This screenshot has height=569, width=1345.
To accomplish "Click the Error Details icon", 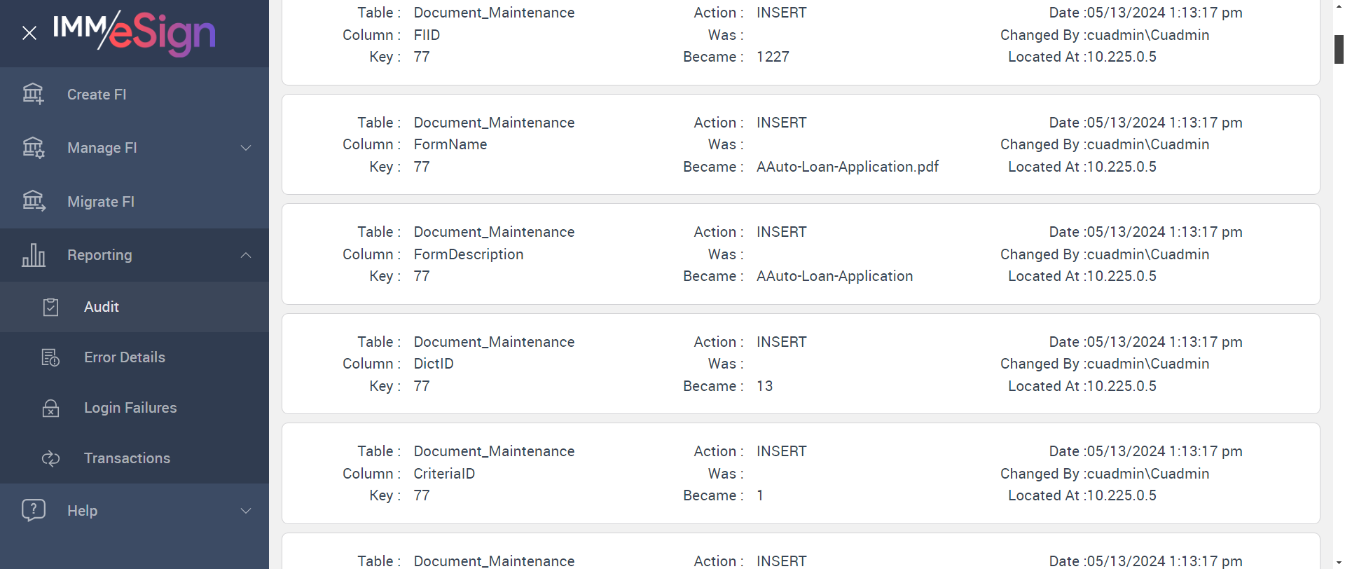I will coord(50,357).
